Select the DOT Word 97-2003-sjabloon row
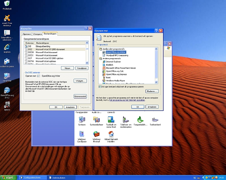Image resolution: width=226 pixels, height=180 pixels. (55, 58)
